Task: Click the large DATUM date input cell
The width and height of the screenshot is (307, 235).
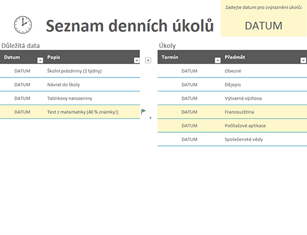Action: (264, 26)
